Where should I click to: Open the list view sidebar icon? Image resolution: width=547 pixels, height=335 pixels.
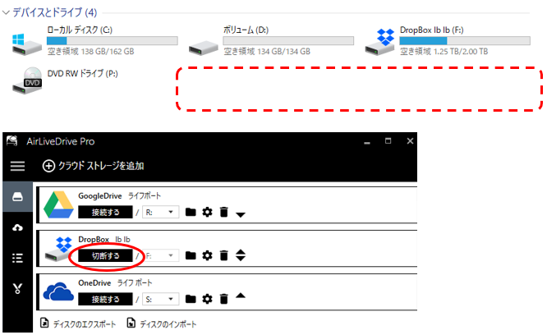(x=17, y=258)
